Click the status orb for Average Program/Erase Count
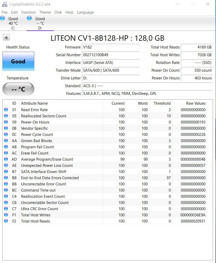 point(6,159)
